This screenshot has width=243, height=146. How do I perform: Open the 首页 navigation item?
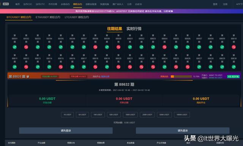17,4
